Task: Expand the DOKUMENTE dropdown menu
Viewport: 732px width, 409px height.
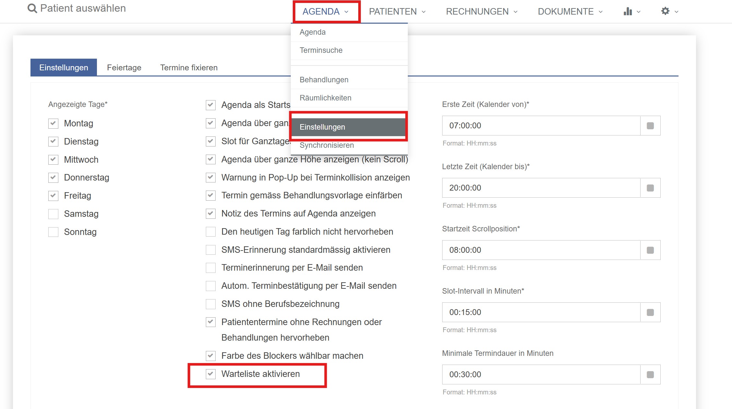Action: (570, 12)
